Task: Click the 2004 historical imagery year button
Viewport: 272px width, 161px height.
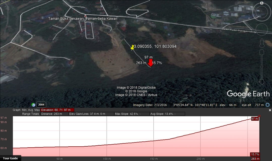Action: coord(41,105)
